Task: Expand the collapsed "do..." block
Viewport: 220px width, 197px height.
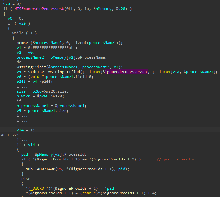Action: (22, 62)
